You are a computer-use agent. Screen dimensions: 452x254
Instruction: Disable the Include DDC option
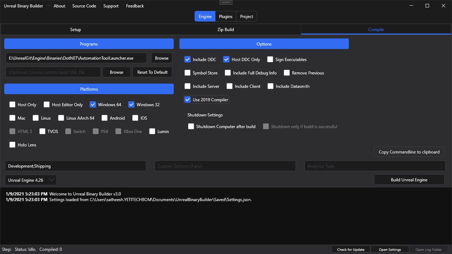188,59
